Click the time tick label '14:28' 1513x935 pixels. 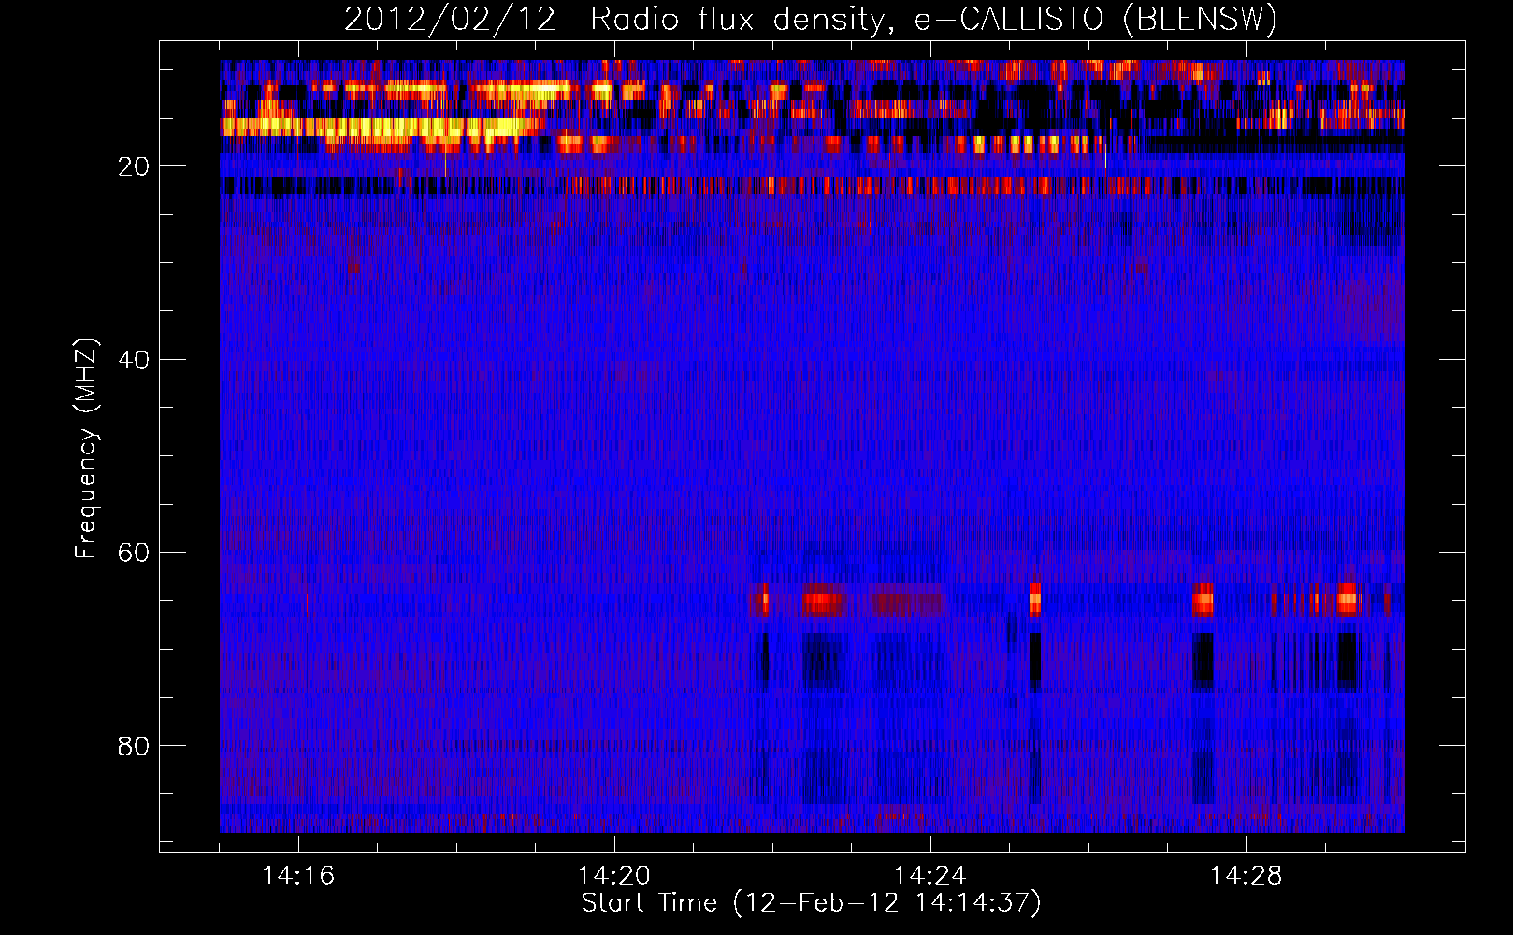point(1246,876)
